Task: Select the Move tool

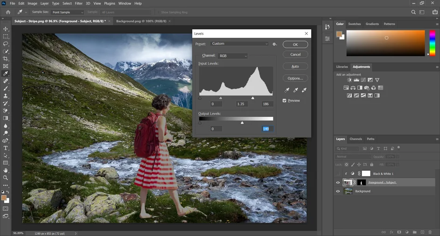Action: click(6, 29)
